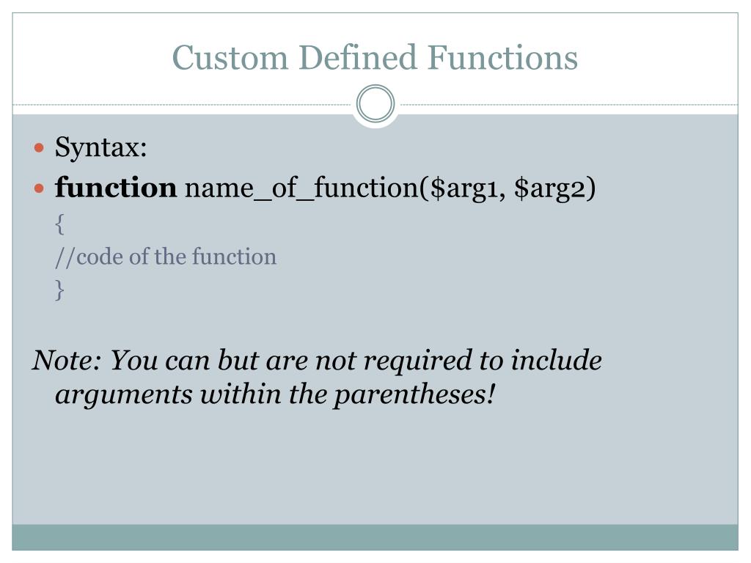The height and width of the screenshot is (563, 751).
Task: Click the name_of_function text
Action: click(301, 188)
